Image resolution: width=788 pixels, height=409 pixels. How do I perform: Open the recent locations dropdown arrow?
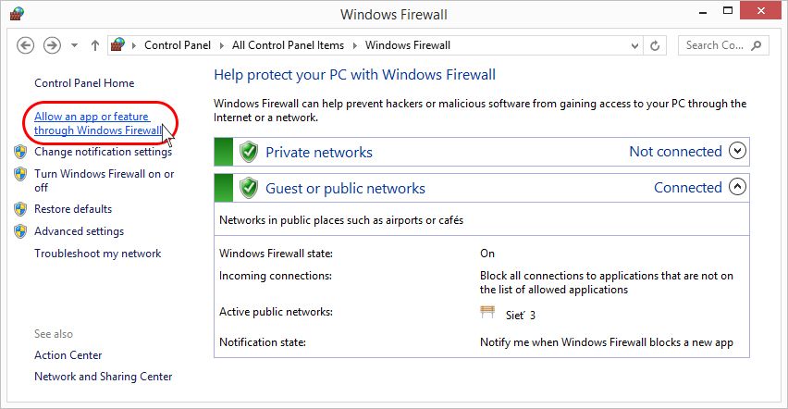pos(73,45)
